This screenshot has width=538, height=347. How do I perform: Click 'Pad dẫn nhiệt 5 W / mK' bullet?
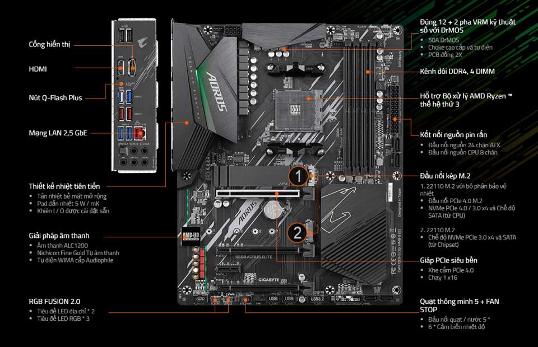[68, 204]
